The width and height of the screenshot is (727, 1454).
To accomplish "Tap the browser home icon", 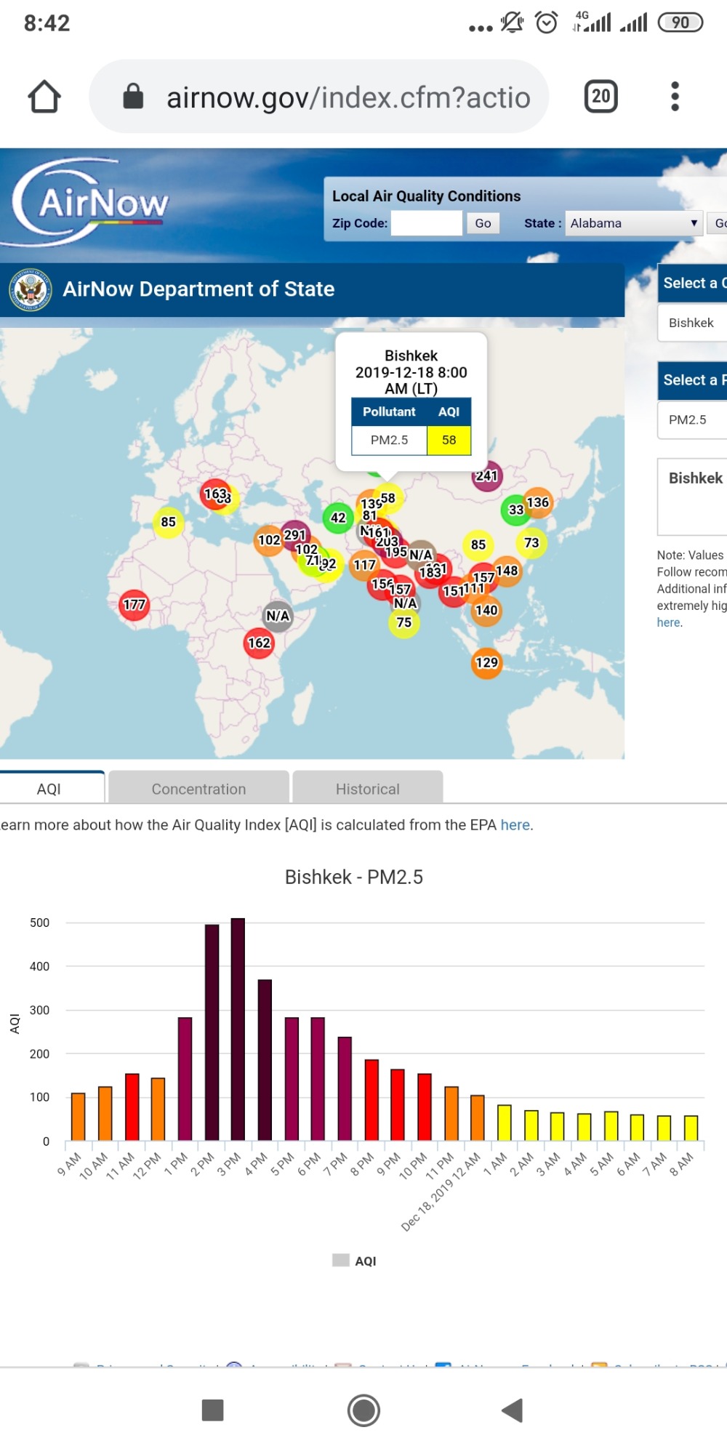I will click(x=44, y=97).
